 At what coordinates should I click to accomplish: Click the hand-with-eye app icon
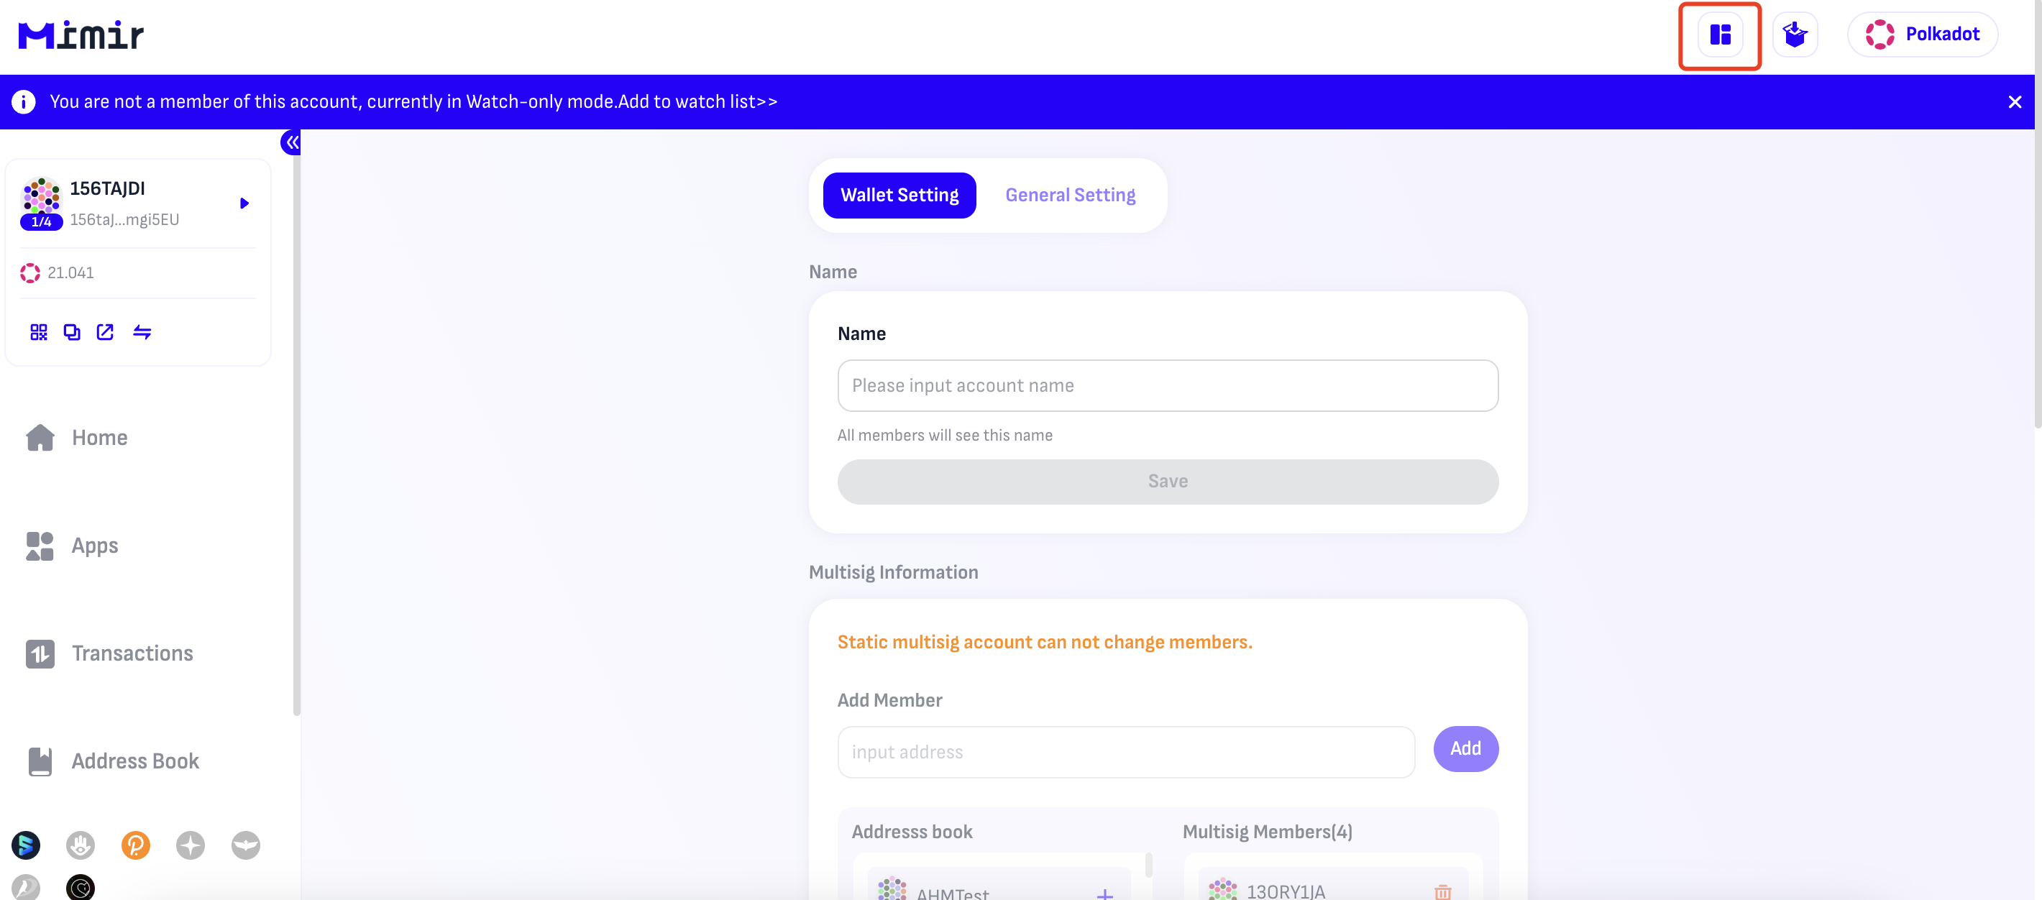80,845
